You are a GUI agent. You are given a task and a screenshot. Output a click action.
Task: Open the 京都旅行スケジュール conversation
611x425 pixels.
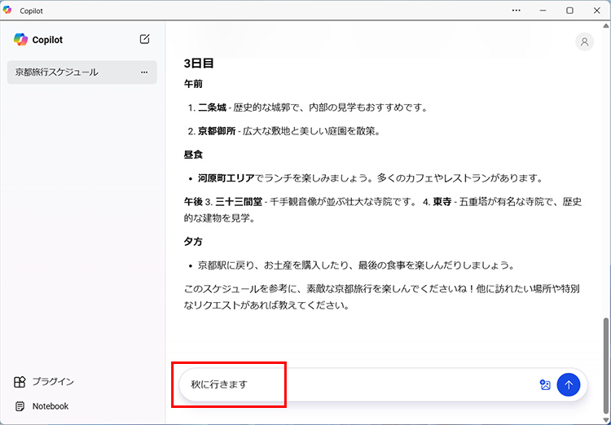pos(57,72)
